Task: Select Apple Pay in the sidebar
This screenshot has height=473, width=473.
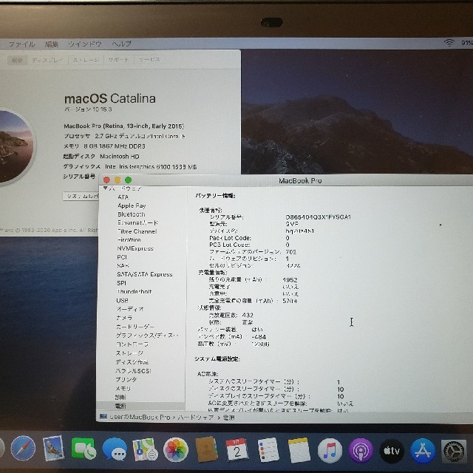Action: pyautogui.click(x=132, y=205)
